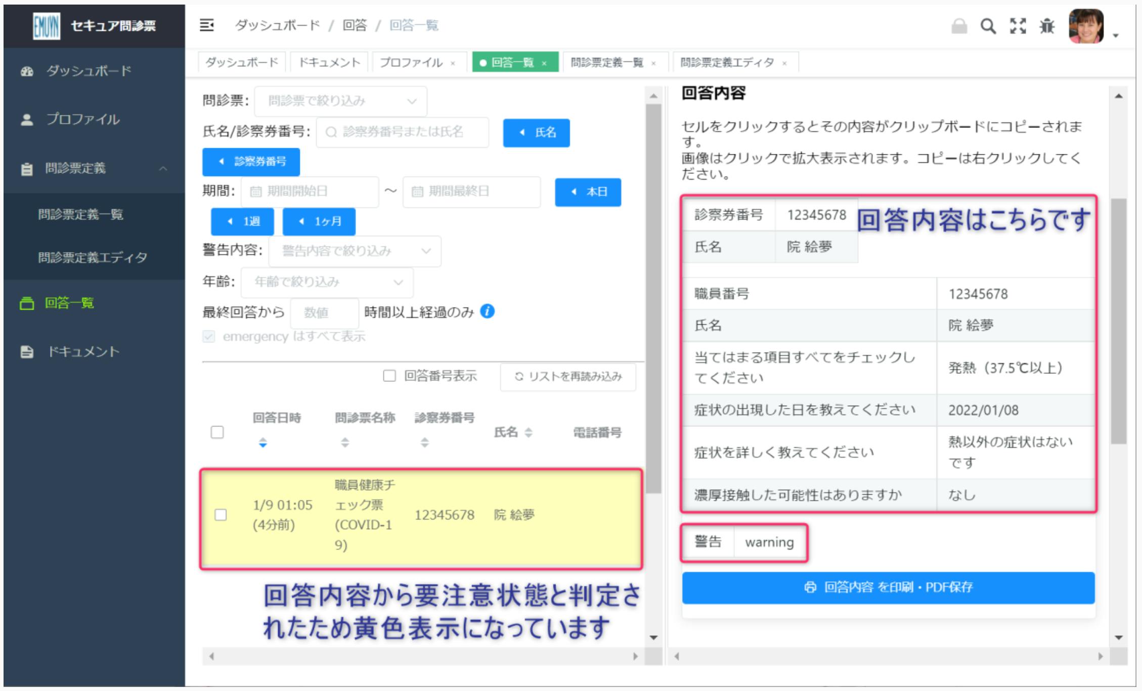Select the checkbox for 院 絵夢 row

pyautogui.click(x=221, y=515)
